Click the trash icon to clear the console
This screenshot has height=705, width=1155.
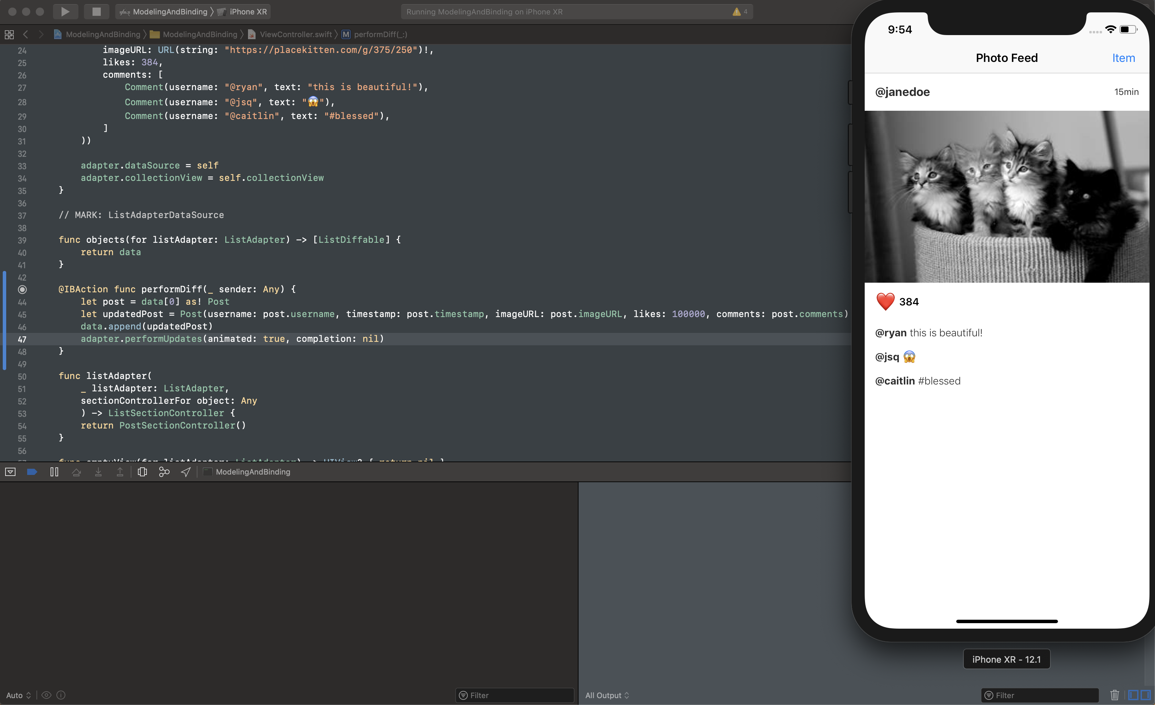coord(1115,695)
